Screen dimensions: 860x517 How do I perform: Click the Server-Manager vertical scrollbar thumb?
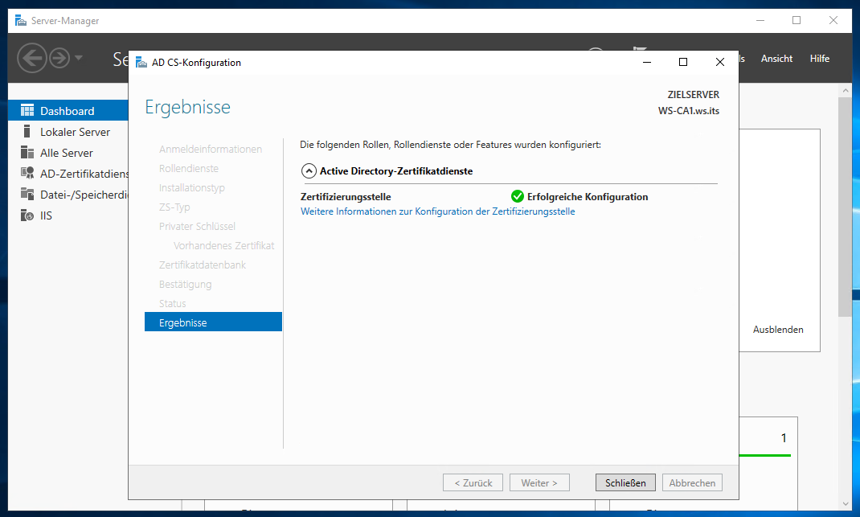pyautogui.click(x=845, y=207)
